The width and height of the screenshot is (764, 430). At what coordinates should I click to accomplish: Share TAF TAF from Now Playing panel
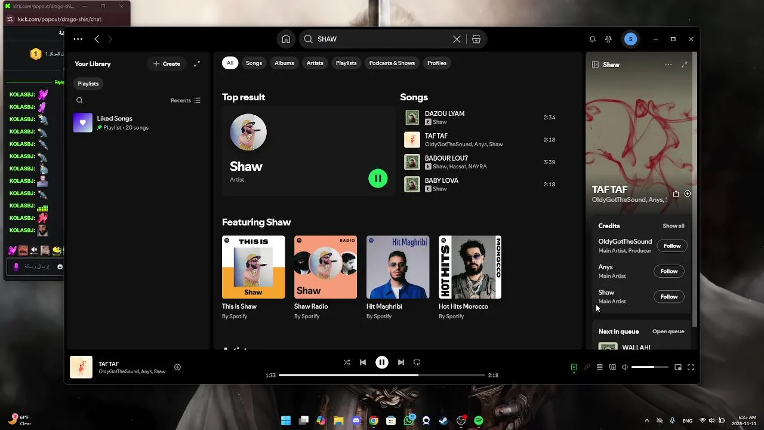point(676,193)
